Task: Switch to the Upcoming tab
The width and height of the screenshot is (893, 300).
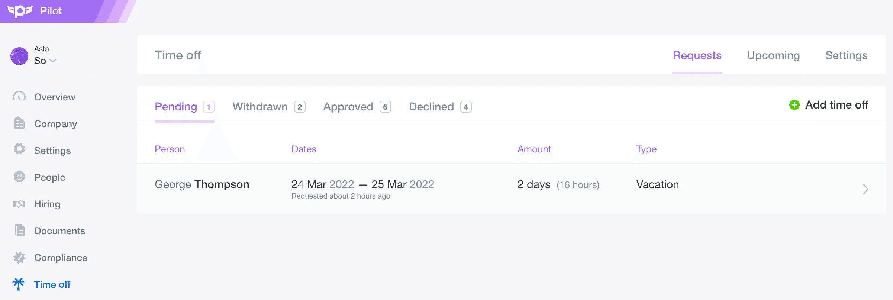Action: [773, 55]
